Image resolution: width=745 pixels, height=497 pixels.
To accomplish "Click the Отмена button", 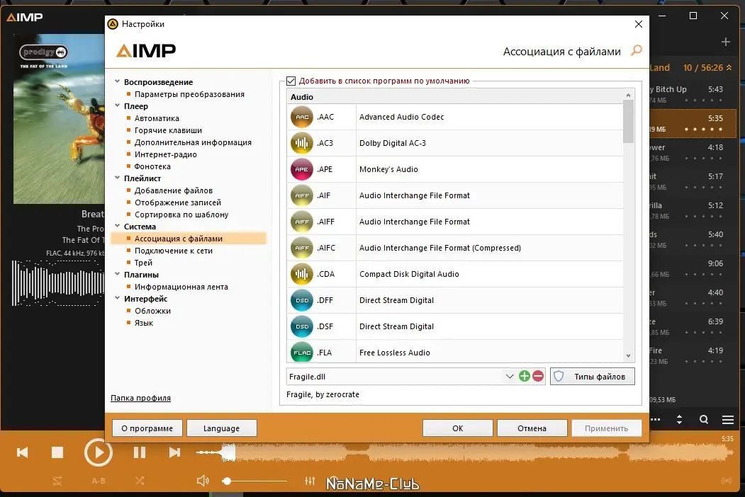I will tap(532, 428).
